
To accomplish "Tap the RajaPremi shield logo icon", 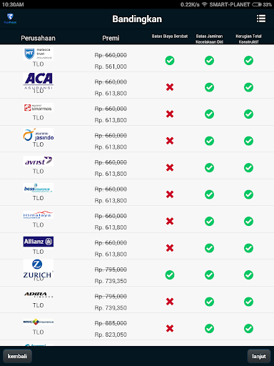I will coord(10,19).
